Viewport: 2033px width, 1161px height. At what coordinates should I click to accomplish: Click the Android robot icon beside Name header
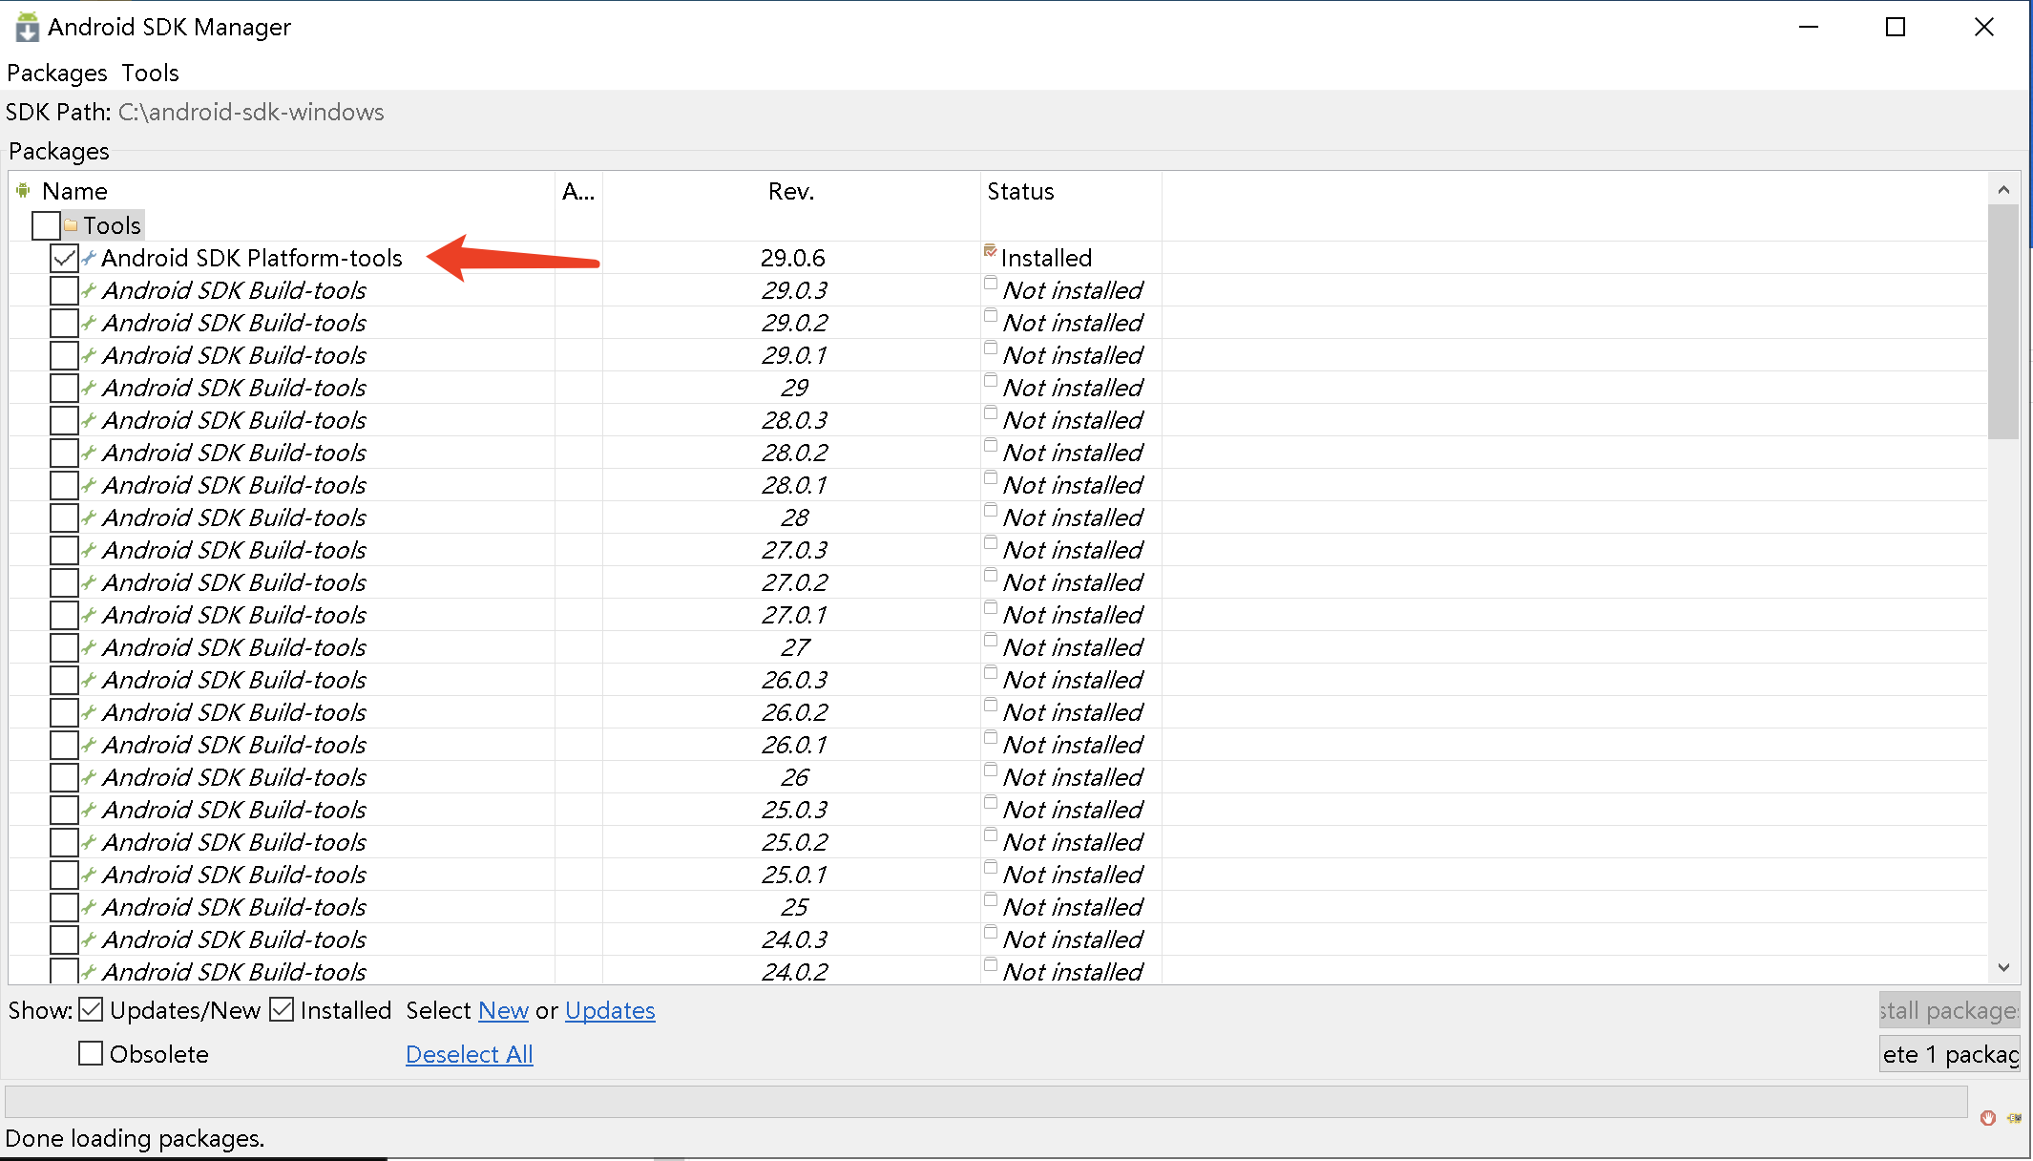[x=24, y=191]
